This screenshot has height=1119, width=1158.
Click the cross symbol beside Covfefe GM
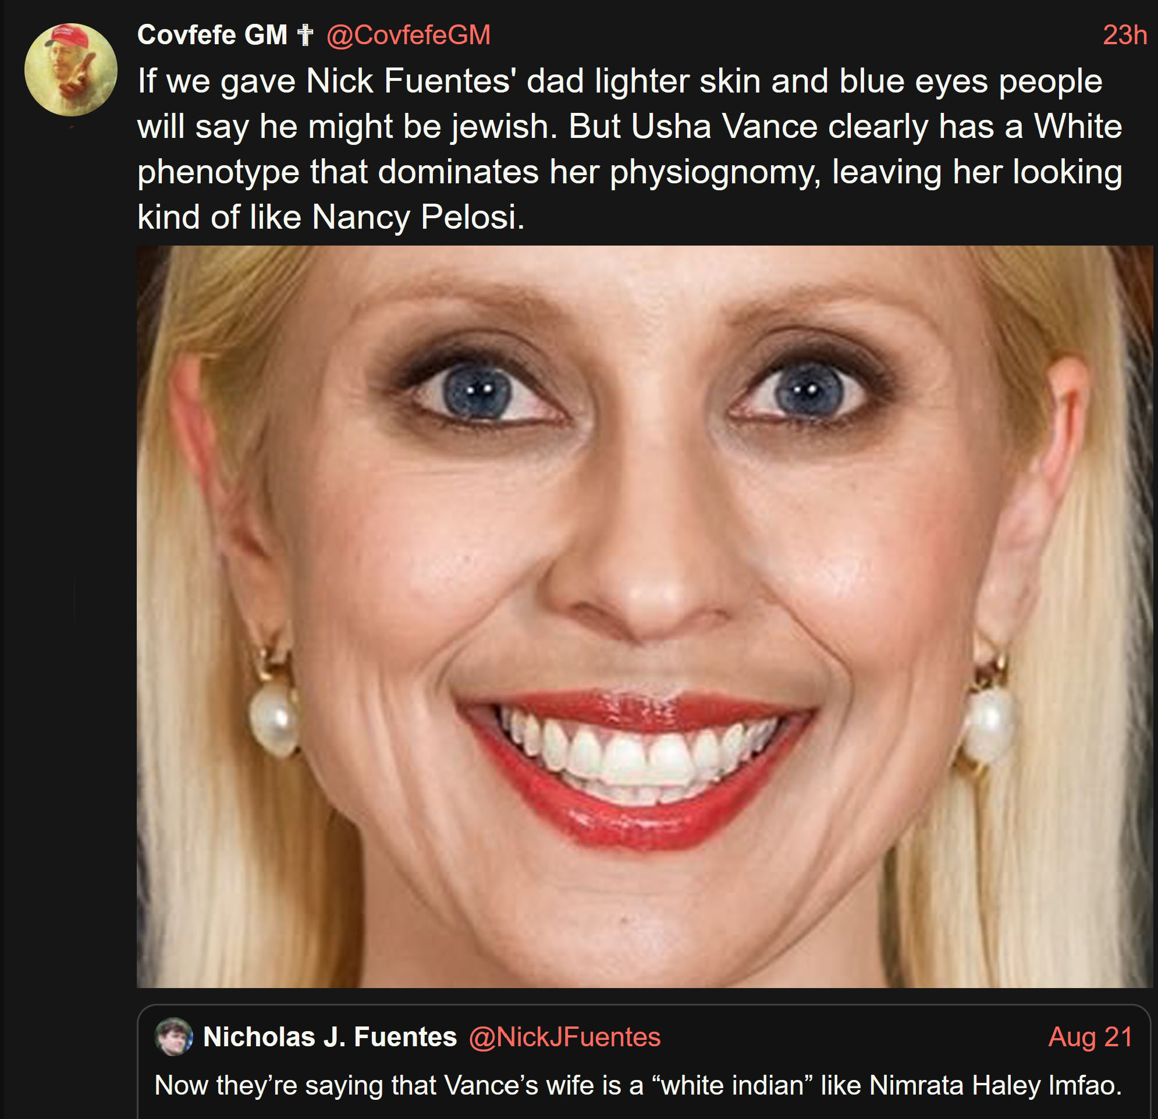click(305, 35)
